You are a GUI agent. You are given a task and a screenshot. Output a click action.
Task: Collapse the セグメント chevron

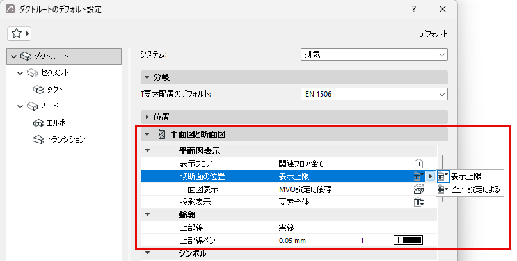click(x=20, y=73)
